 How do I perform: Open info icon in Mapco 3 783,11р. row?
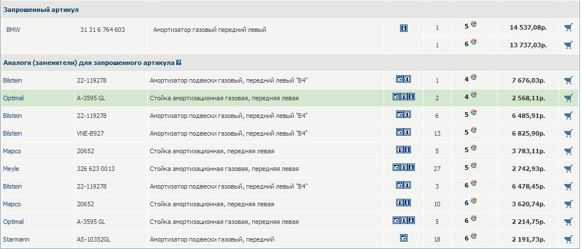coord(407,150)
